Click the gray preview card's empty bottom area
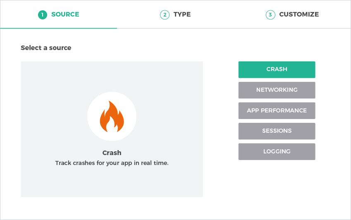Screen dimensions: 351x220 point(112,182)
